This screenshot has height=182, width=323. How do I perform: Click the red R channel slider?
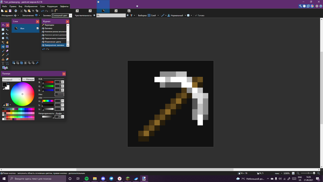click(x=48, y=82)
